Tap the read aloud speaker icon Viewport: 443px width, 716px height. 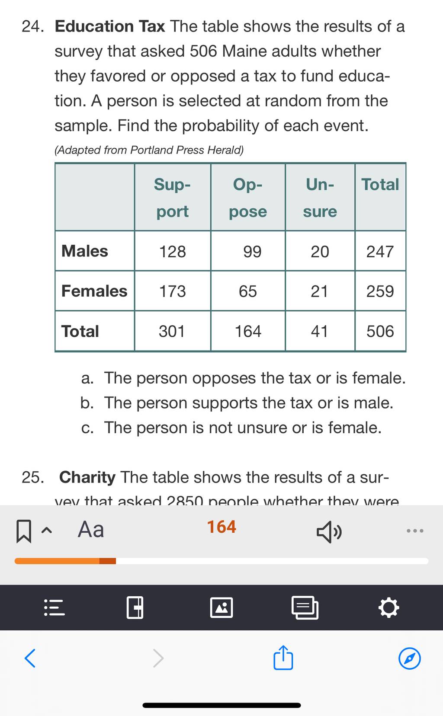pos(329,531)
